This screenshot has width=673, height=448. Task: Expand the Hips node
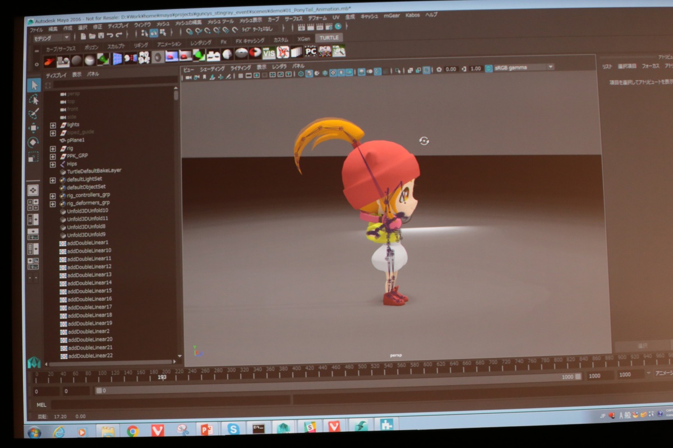click(53, 165)
